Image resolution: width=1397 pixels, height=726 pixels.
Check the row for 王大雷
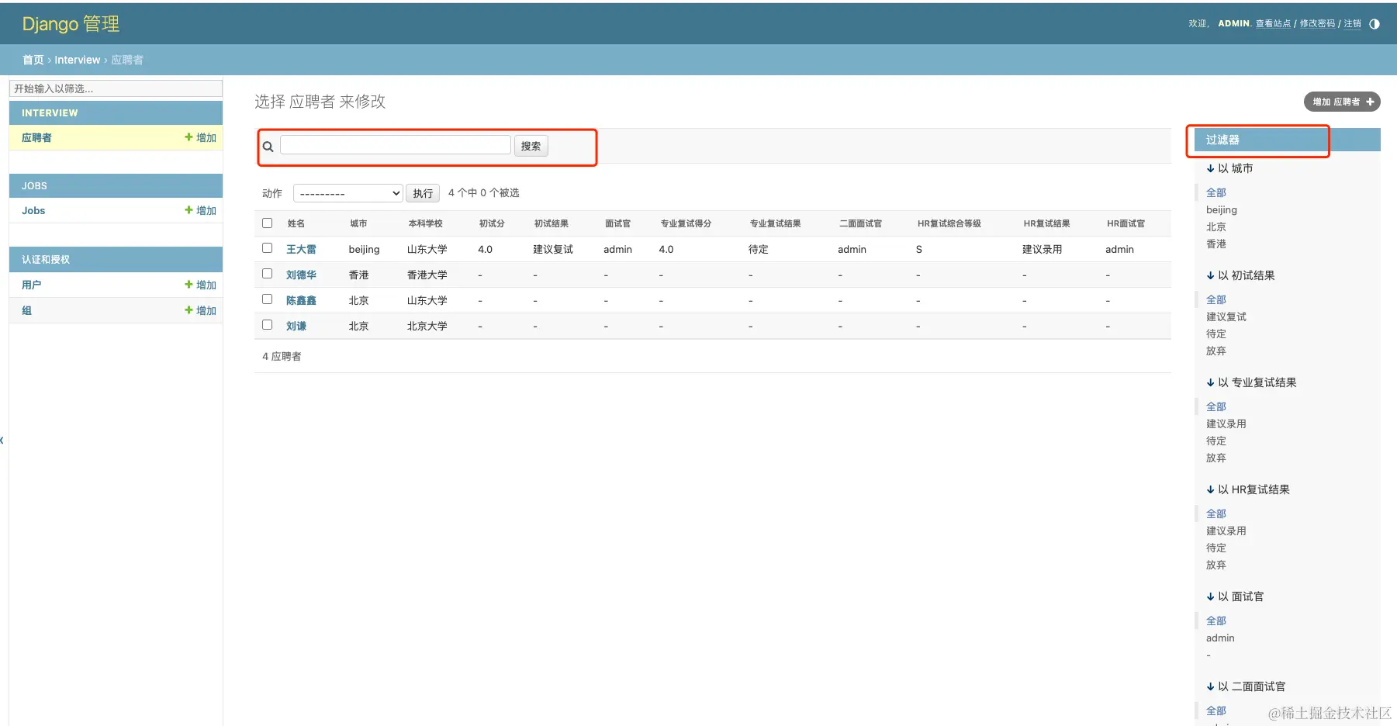click(x=268, y=248)
